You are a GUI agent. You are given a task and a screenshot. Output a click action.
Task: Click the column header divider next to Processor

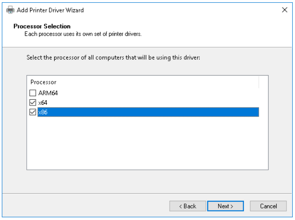pyautogui.click(x=259, y=82)
